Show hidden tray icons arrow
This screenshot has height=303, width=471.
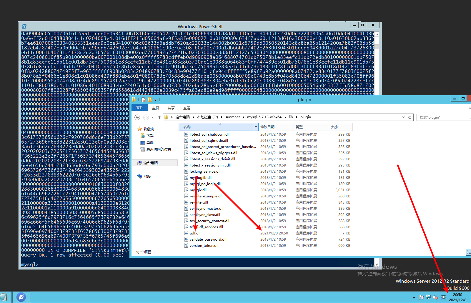(x=414, y=297)
